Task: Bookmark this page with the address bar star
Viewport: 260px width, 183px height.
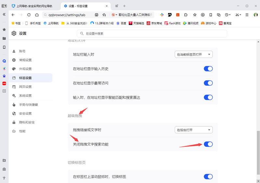Action: pos(104,15)
